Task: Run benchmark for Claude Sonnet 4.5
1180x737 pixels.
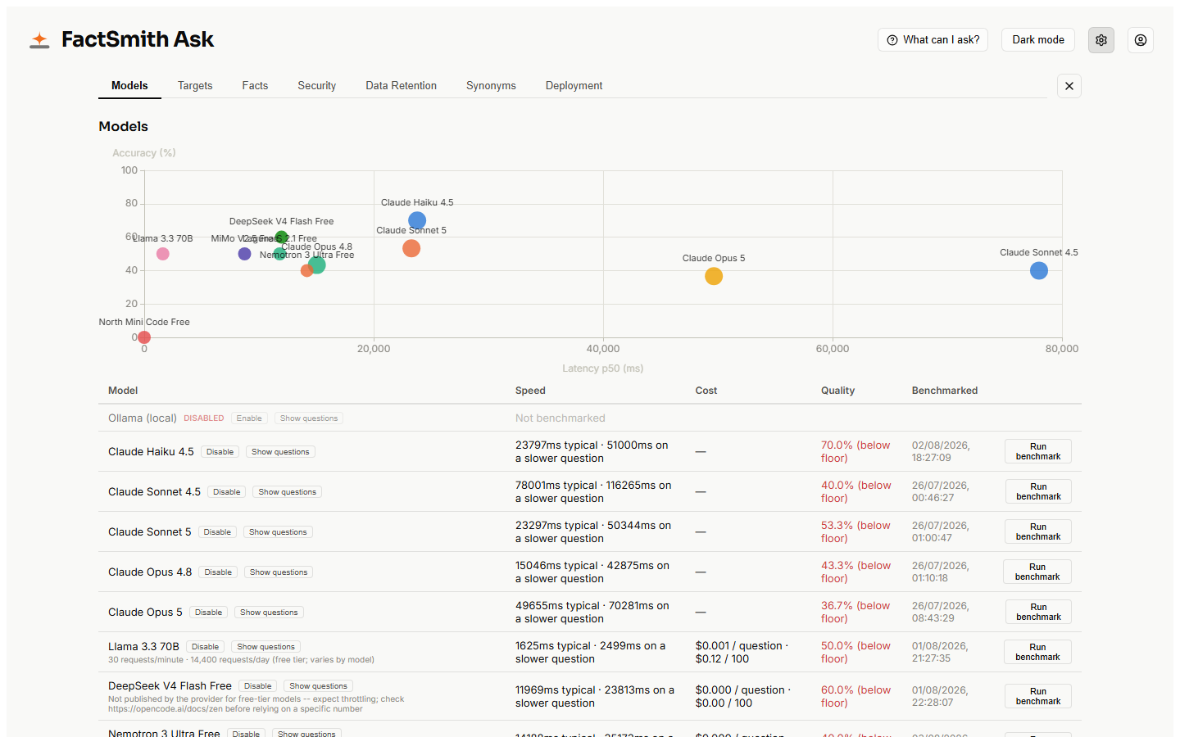Action: click(x=1038, y=492)
